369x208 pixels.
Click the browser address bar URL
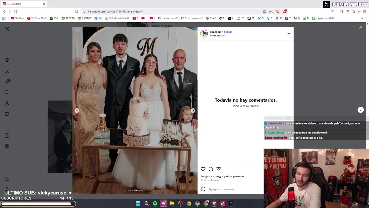115,12
